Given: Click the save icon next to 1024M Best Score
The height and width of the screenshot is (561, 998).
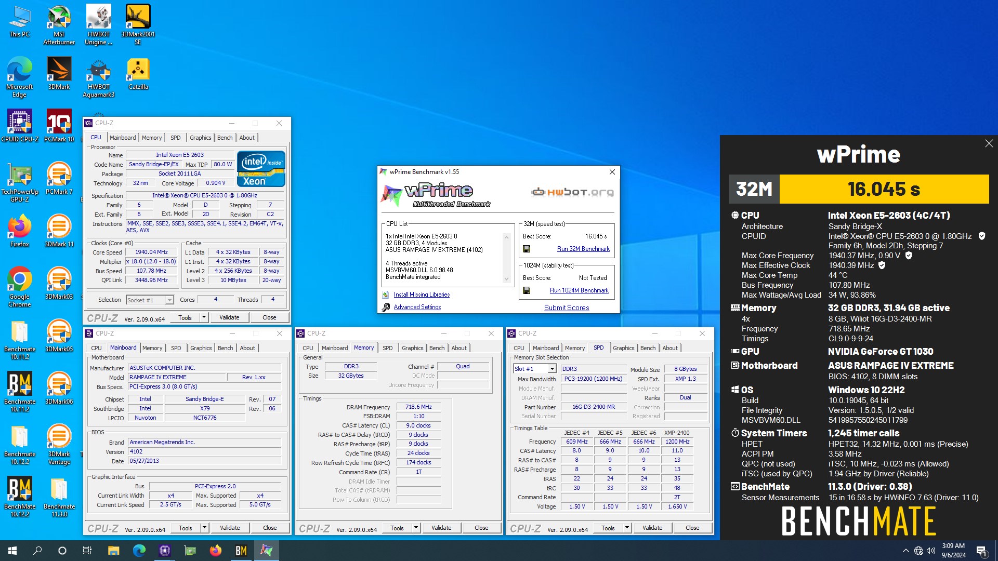Looking at the screenshot, I should [x=527, y=290].
